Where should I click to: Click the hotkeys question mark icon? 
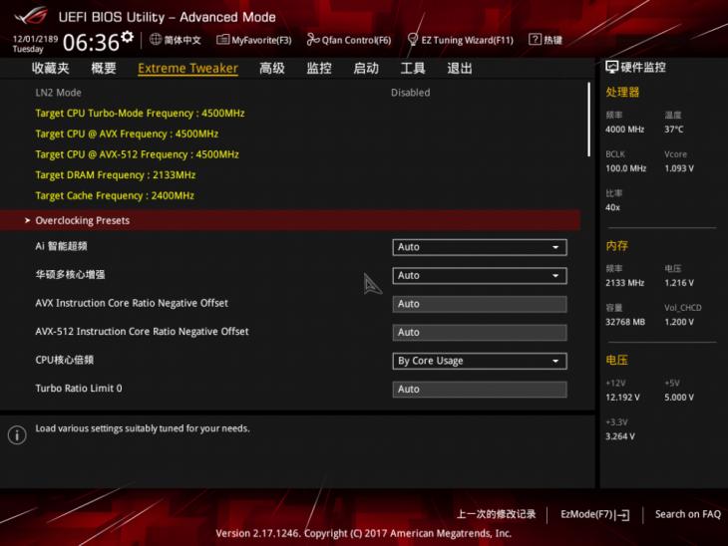tap(535, 40)
